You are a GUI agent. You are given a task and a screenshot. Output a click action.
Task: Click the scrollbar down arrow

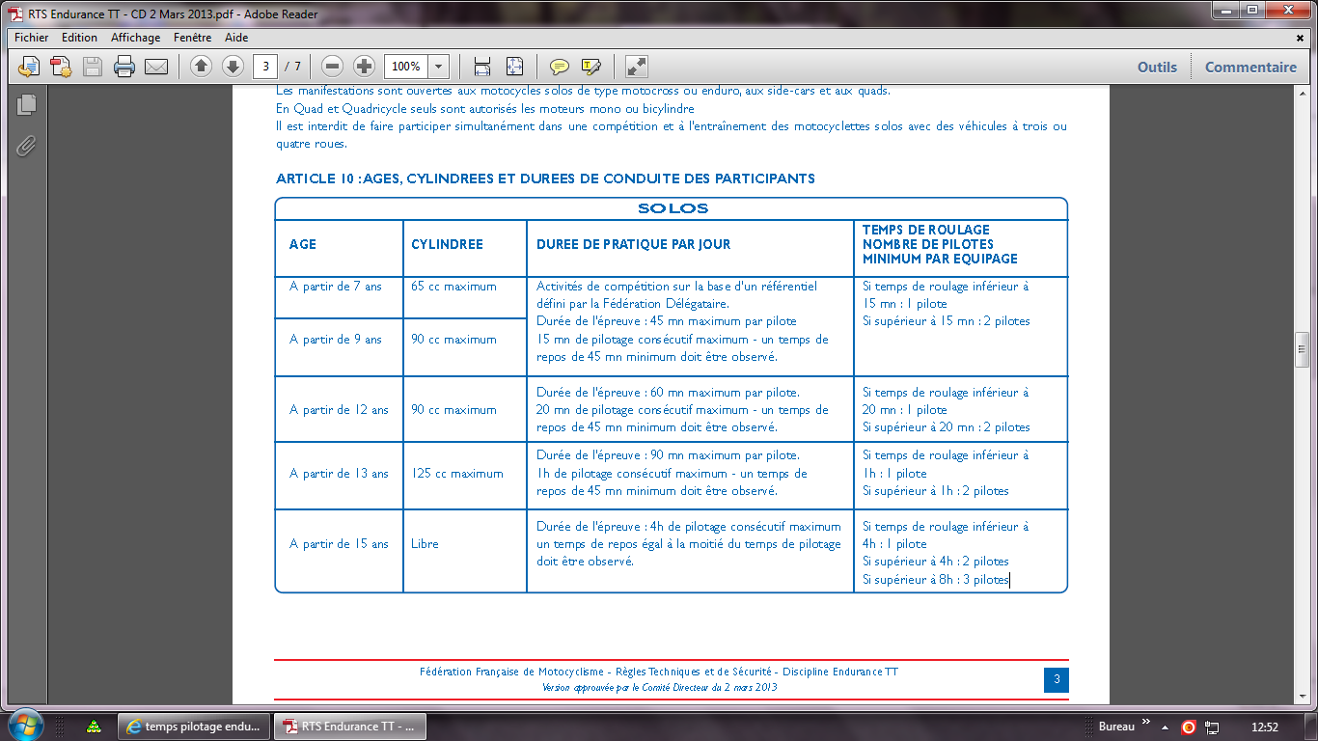(1302, 698)
